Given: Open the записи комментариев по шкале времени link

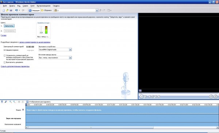Looking at the screenshot, I should point(35,42).
